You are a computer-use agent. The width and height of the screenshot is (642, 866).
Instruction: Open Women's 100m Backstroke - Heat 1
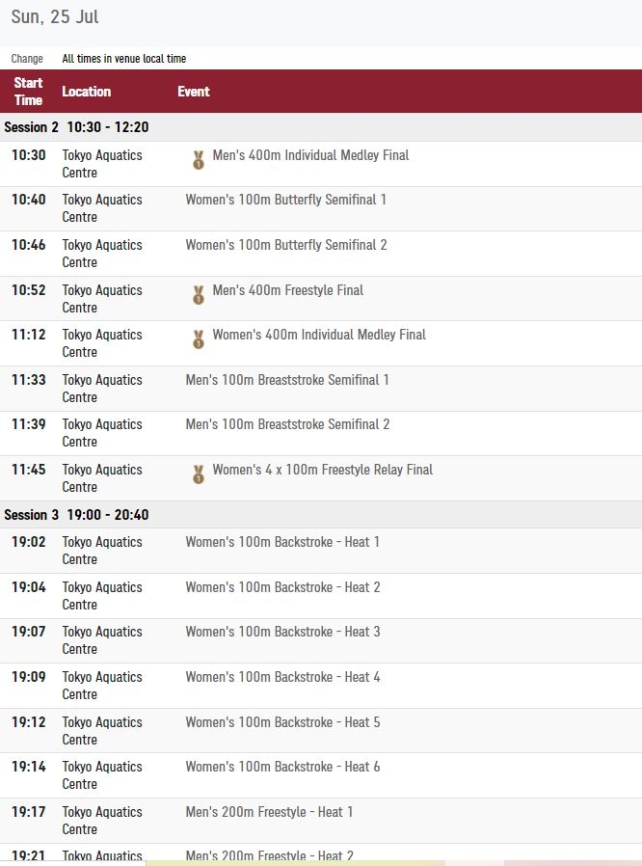(x=282, y=542)
